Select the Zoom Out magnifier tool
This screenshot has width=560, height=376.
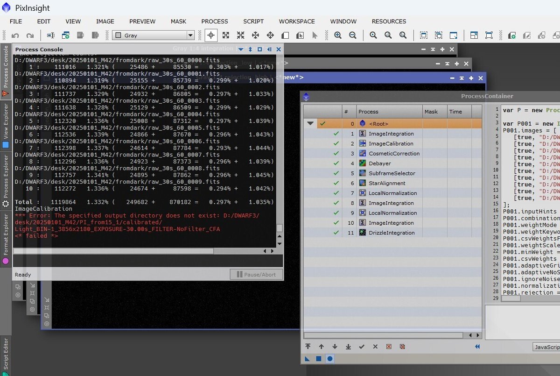pyautogui.click(x=353, y=35)
